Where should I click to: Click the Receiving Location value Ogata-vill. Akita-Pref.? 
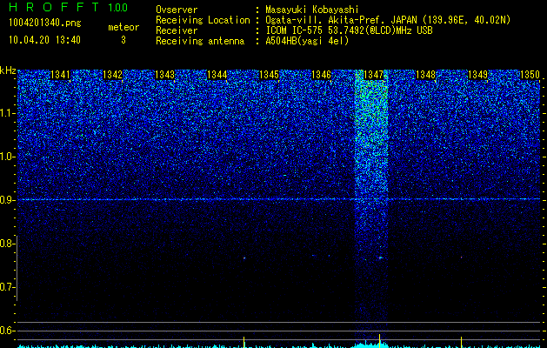pyautogui.click(x=325, y=20)
